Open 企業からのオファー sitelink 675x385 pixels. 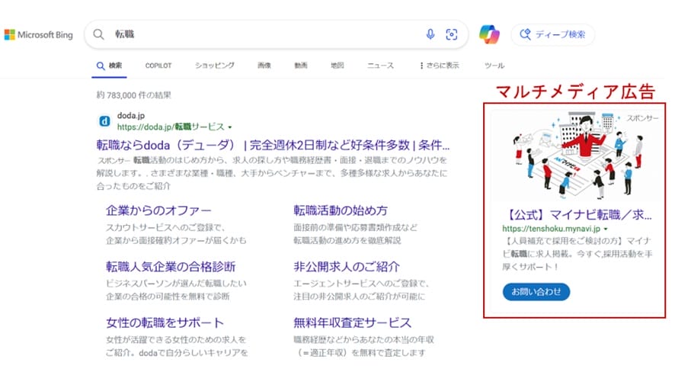tap(158, 210)
